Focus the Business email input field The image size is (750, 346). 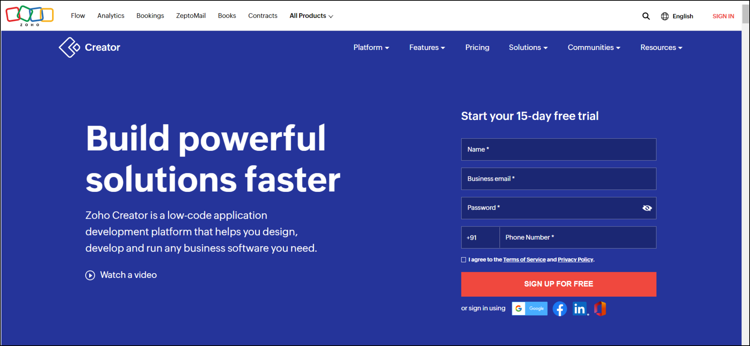(x=558, y=179)
